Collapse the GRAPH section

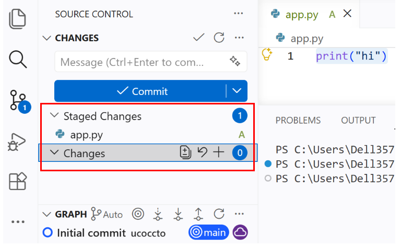[46, 214]
